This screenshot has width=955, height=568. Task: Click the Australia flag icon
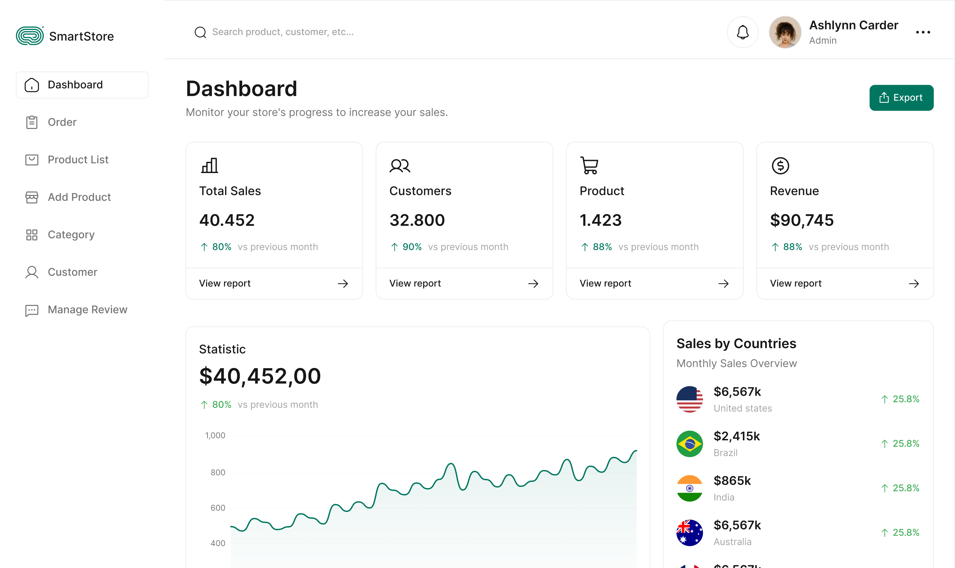[x=689, y=533]
